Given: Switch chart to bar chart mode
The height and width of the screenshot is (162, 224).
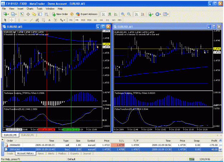Looking at the screenshot, I should click(104, 14).
